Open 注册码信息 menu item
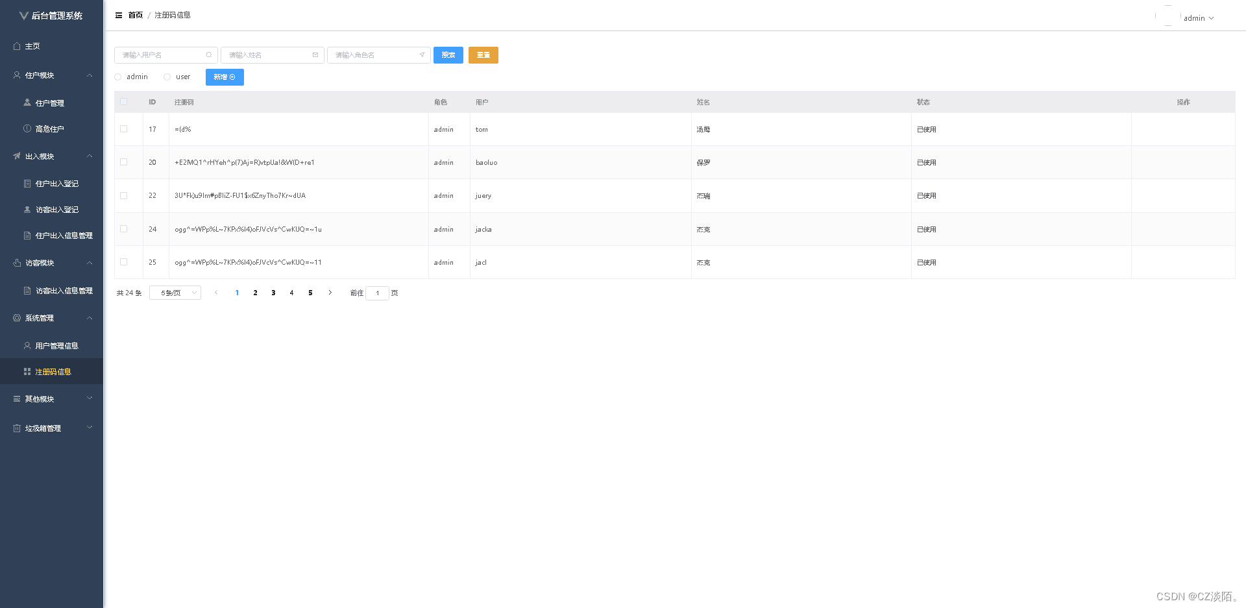 click(x=51, y=372)
